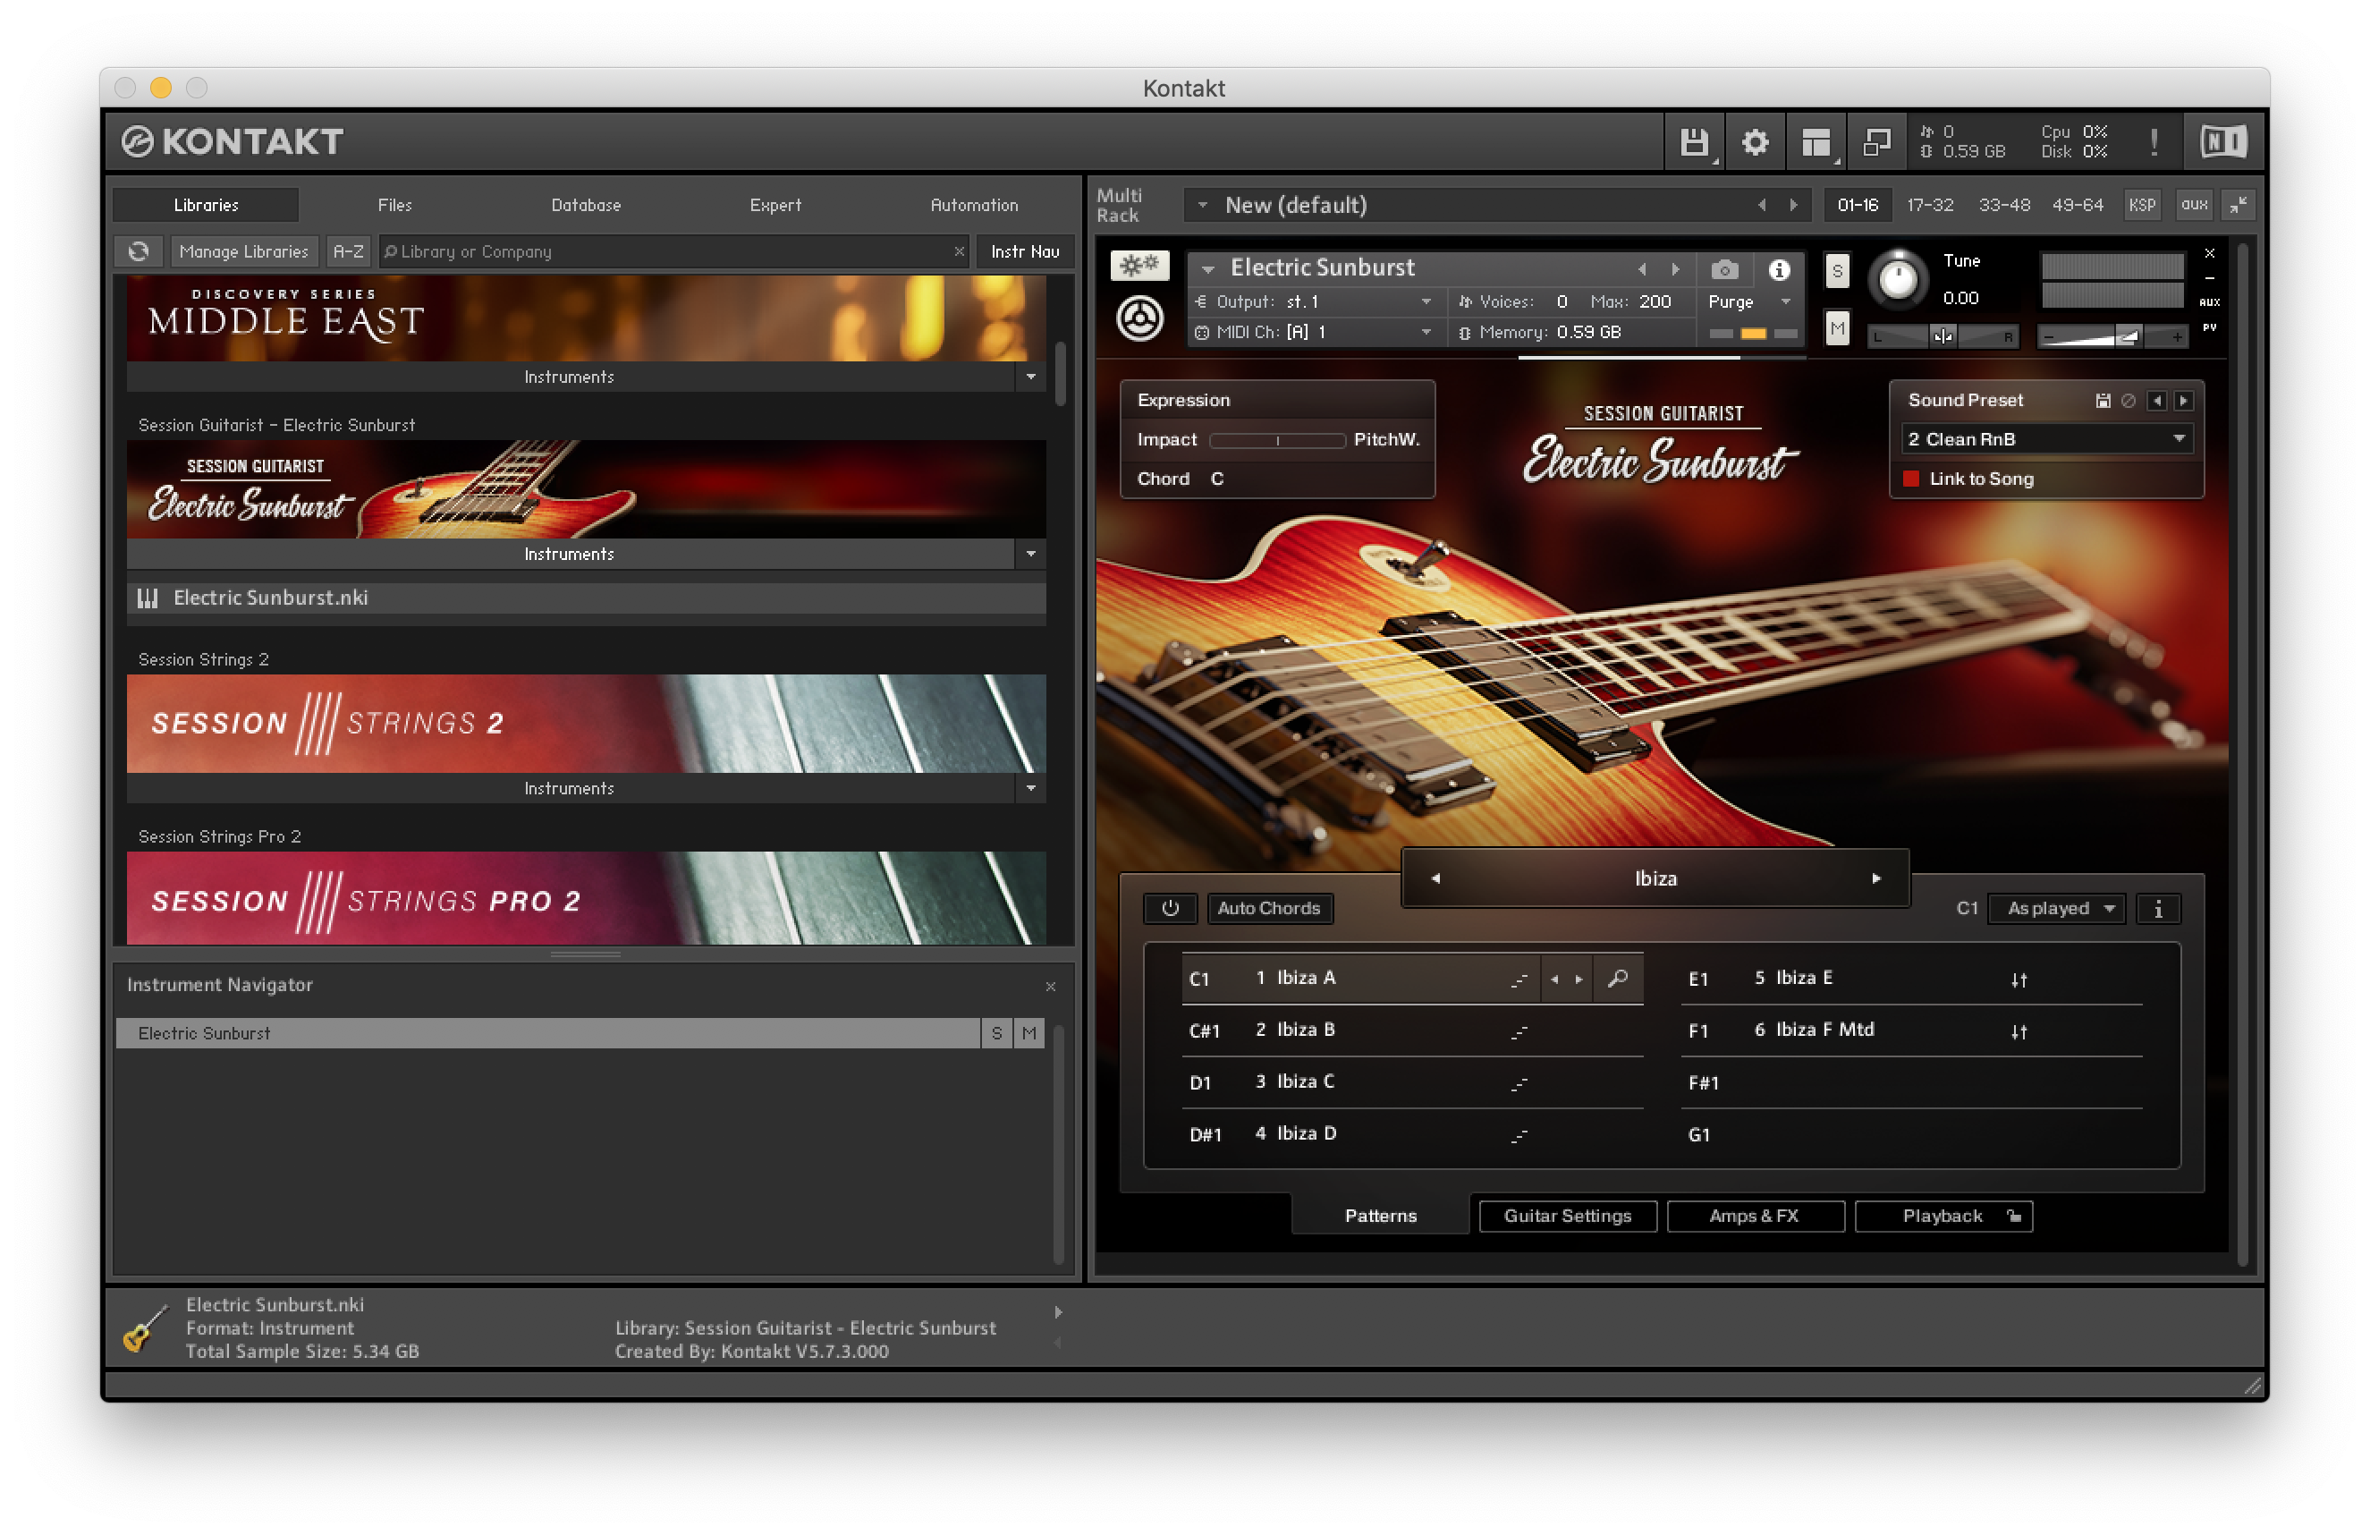Screen dimensions: 2370x1535
Task: Show rack page 17-32
Action: pos(1930,205)
